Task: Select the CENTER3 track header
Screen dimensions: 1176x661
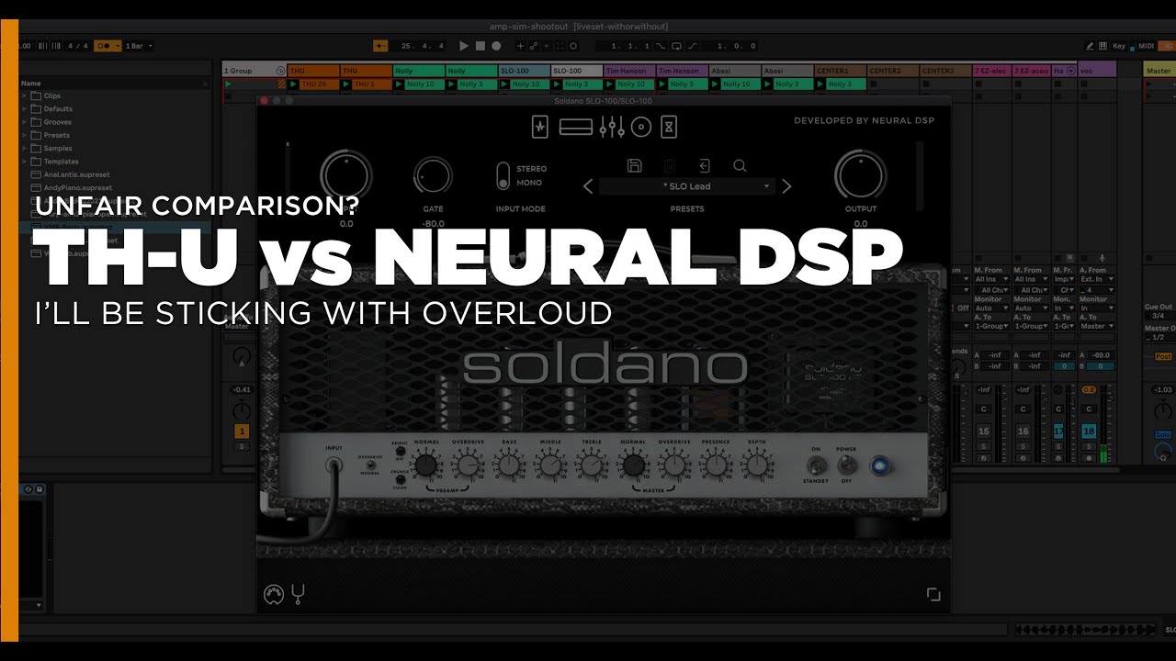Action: click(x=945, y=71)
